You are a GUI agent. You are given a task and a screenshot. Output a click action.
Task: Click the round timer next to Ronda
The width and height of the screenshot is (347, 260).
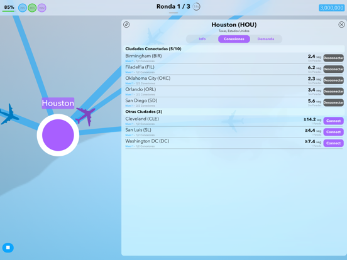click(196, 7)
